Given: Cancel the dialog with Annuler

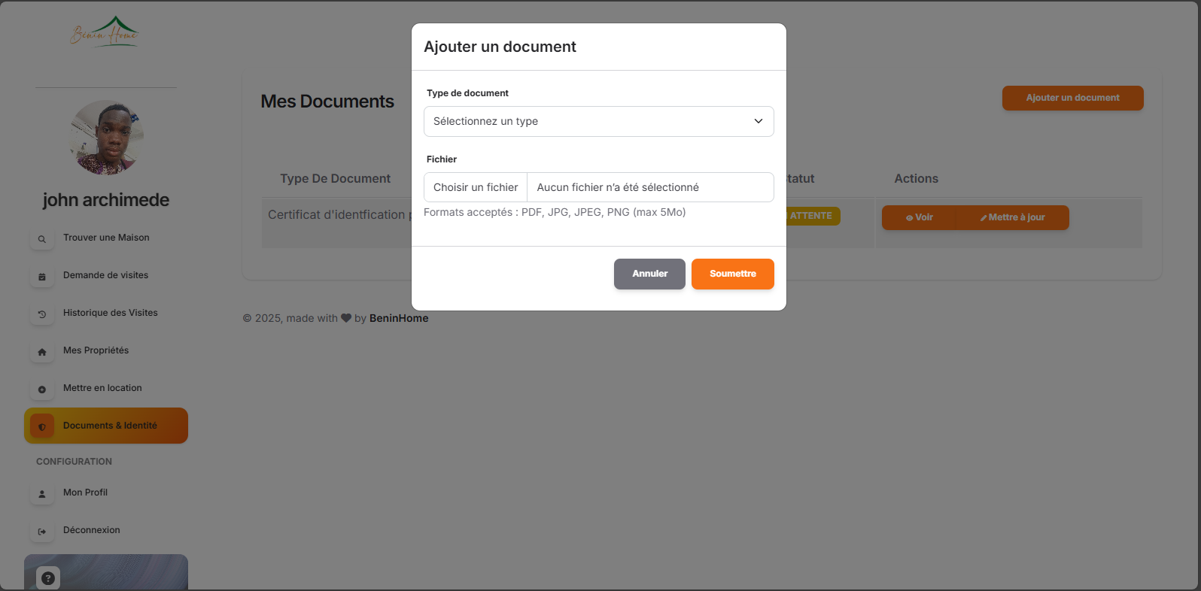Looking at the screenshot, I should pos(649,274).
